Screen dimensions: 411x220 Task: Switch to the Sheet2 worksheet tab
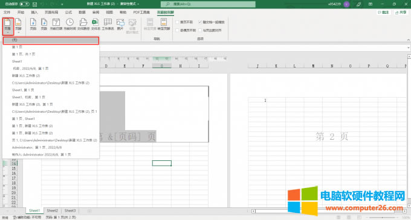coord(52,210)
